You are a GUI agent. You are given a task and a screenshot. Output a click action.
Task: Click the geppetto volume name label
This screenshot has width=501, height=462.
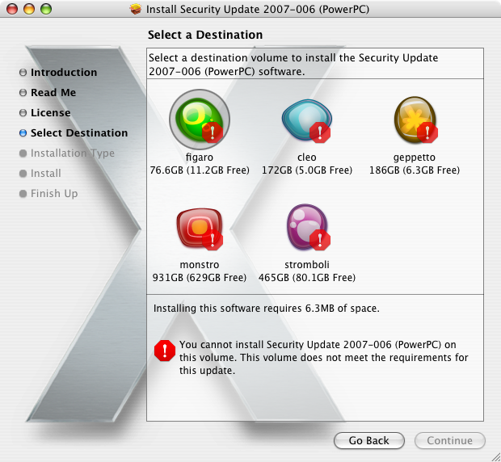pyautogui.click(x=414, y=157)
